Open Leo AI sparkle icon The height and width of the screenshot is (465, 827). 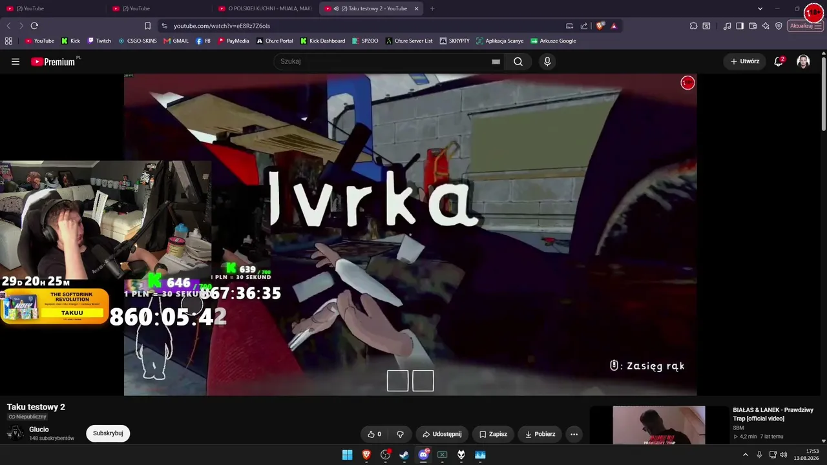(x=766, y=26)
